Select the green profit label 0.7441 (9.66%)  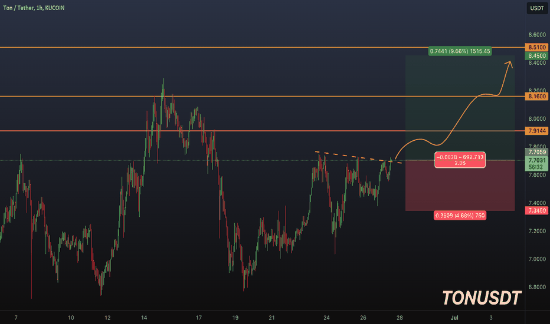[x=460, y=51]
